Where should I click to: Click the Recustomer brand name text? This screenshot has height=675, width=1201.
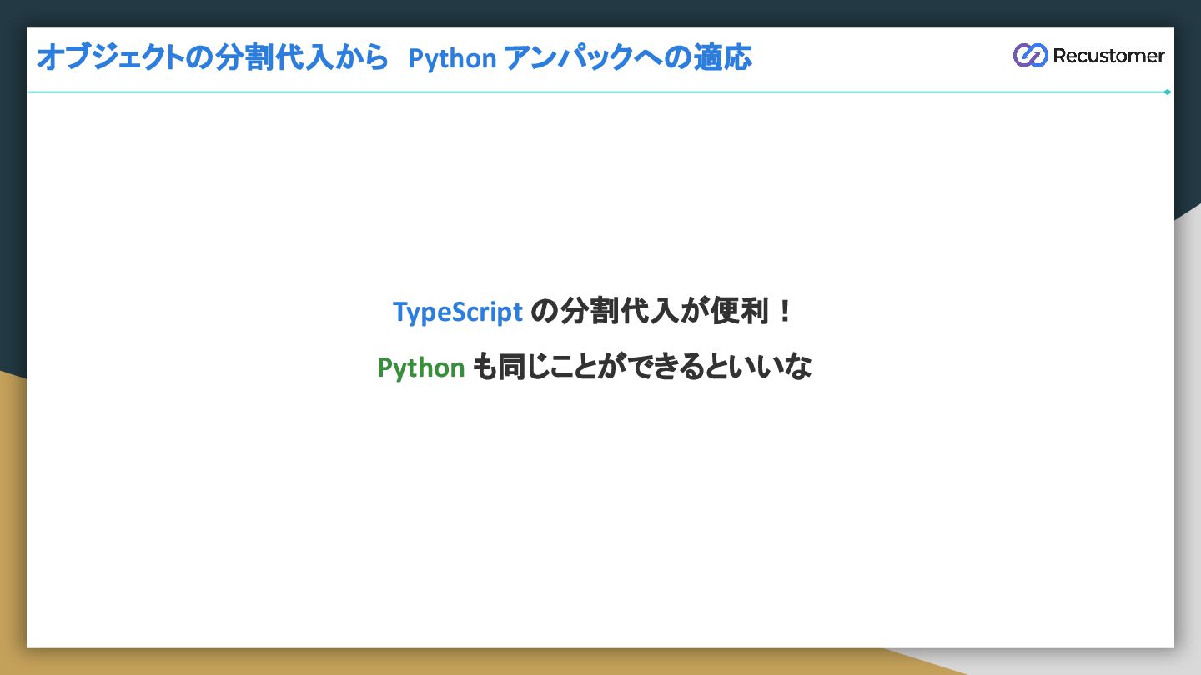tap(1108, 56)
